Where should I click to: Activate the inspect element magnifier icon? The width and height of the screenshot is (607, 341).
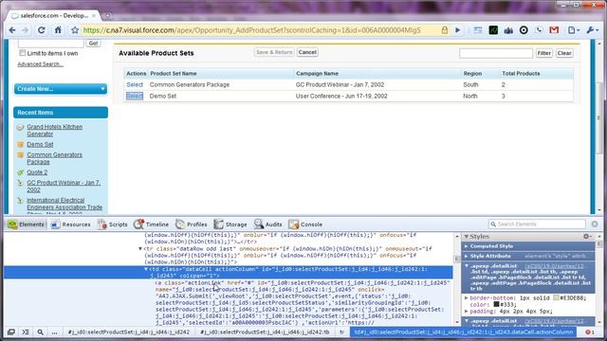40,332
